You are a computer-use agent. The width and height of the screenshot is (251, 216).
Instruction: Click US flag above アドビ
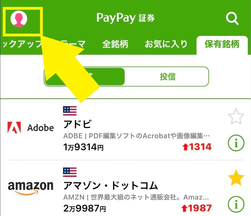tap(70, 111)
